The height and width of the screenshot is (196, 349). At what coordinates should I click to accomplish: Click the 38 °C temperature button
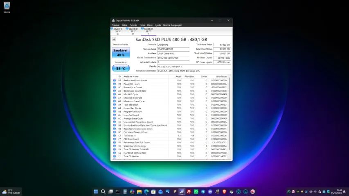tap(121, 69)
